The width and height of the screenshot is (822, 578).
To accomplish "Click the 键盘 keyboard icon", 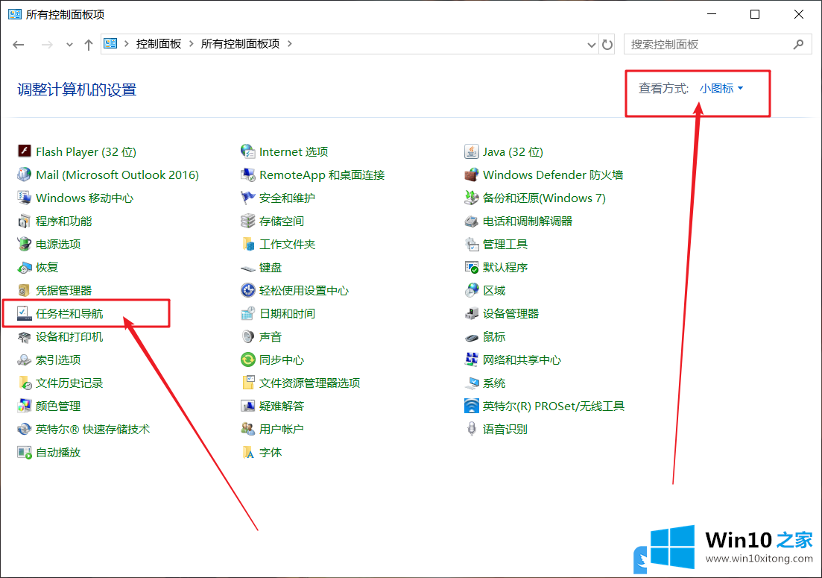I will (x=247, y=268).
